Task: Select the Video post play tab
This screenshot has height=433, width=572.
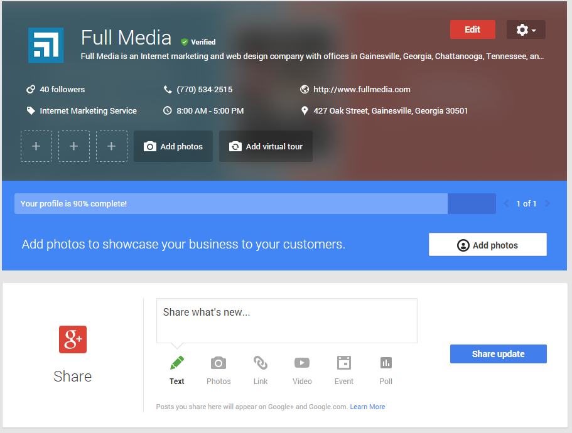Action: (x=302, y=370)
